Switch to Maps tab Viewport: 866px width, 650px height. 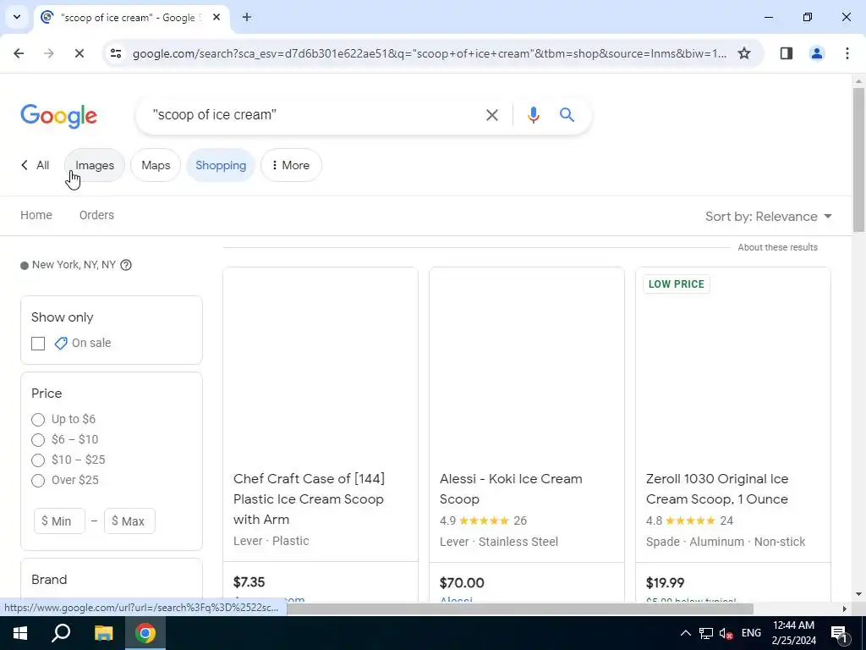pyautogui.click(x=156, y=165)
